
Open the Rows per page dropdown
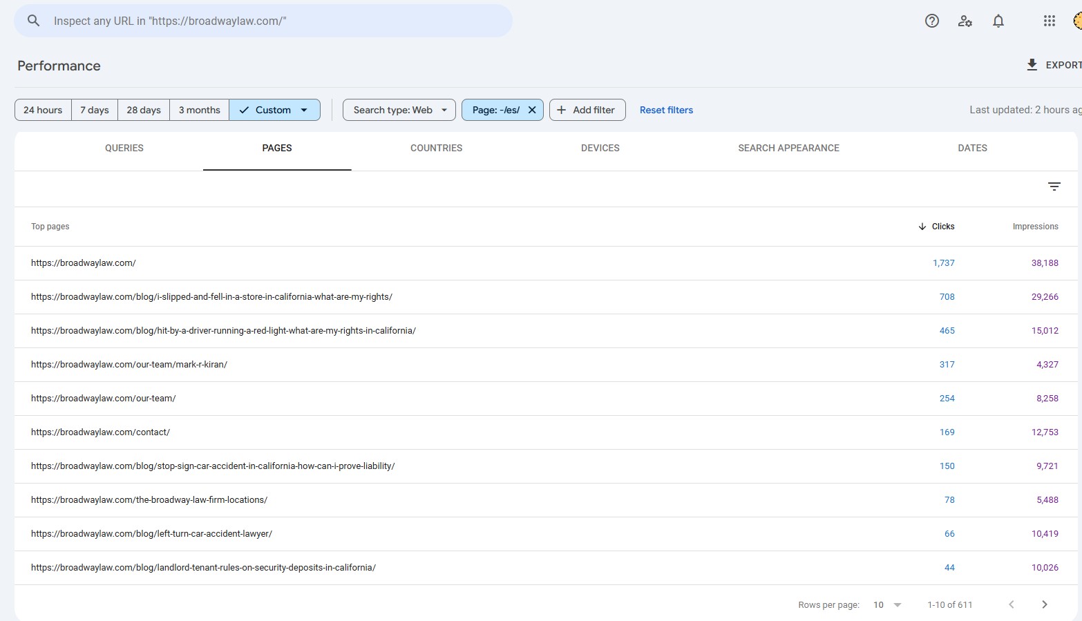pyautogui.click(x=887, y=604)
